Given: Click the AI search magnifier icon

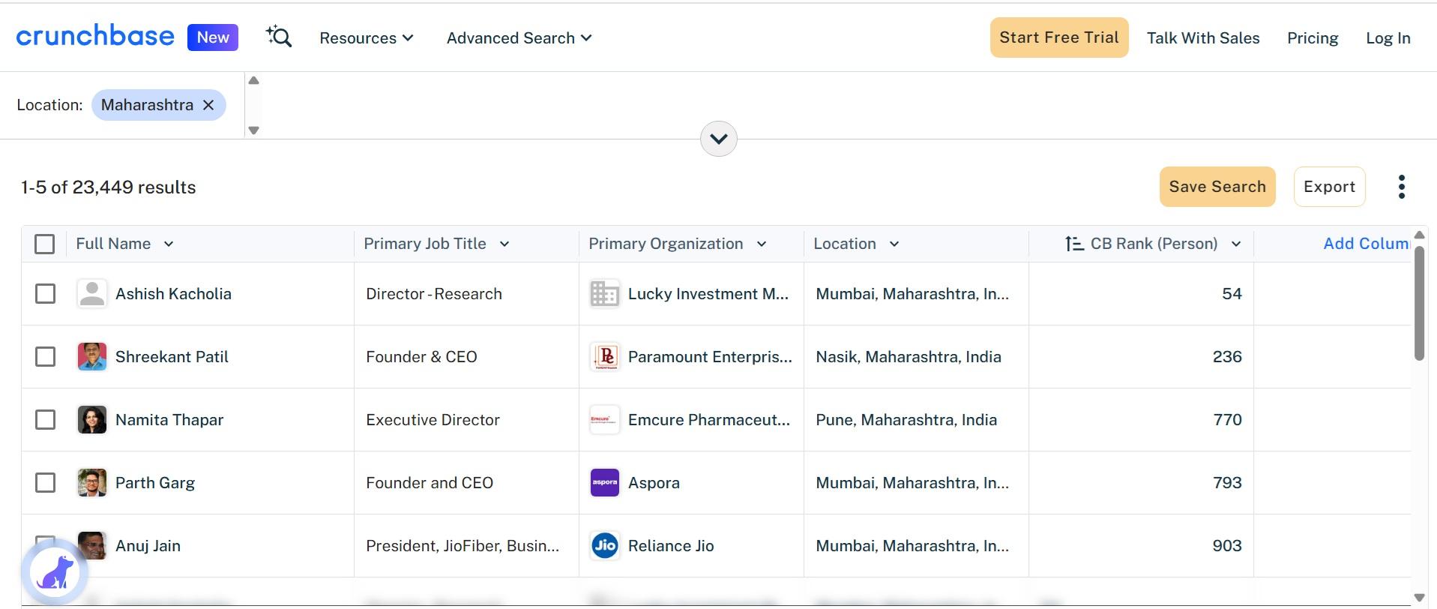Looking at the screenshot, I should pos(279,37).
